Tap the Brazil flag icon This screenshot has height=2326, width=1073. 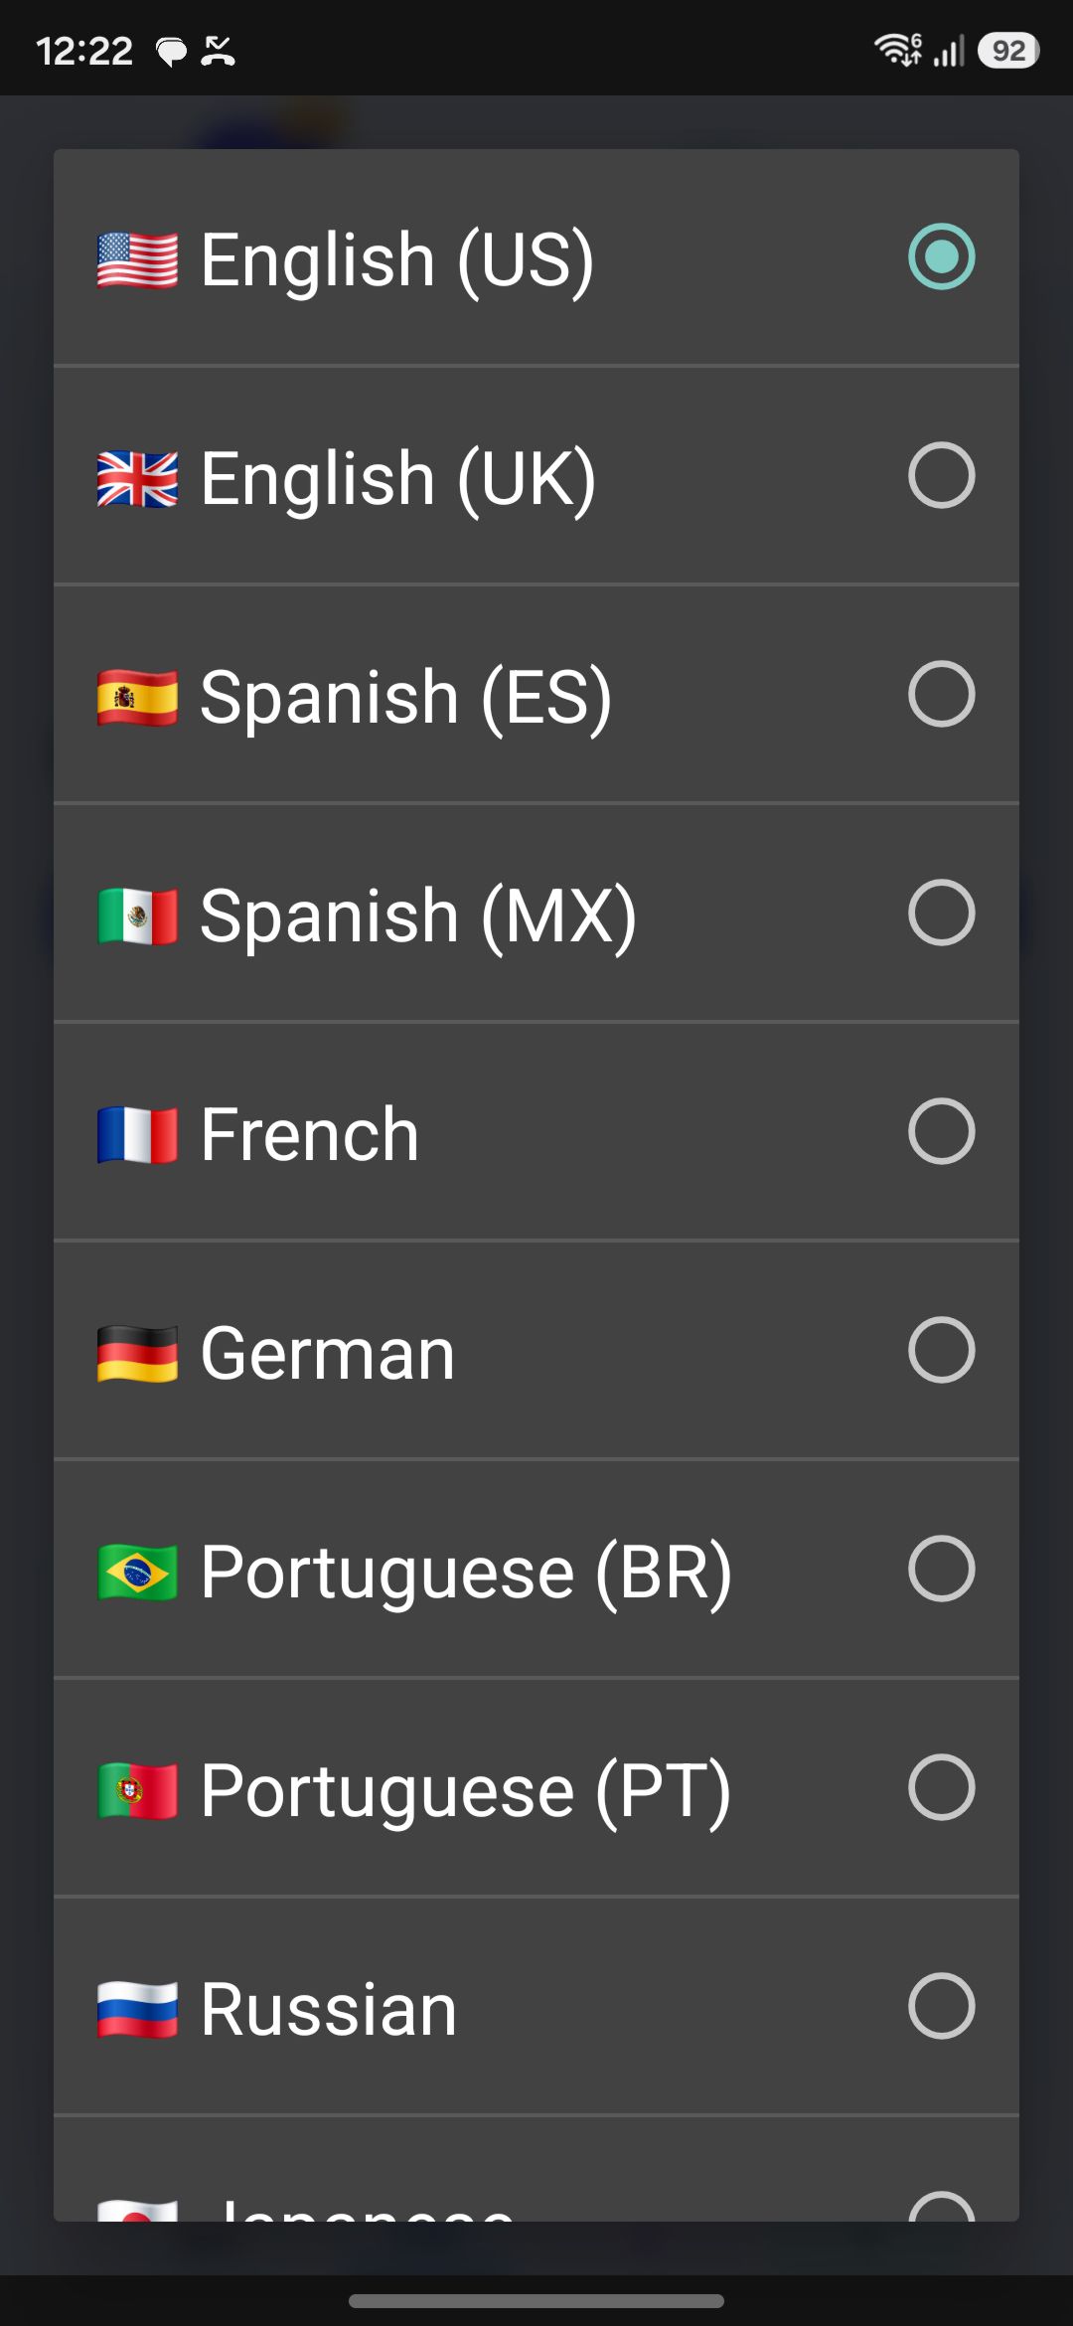138,1572
